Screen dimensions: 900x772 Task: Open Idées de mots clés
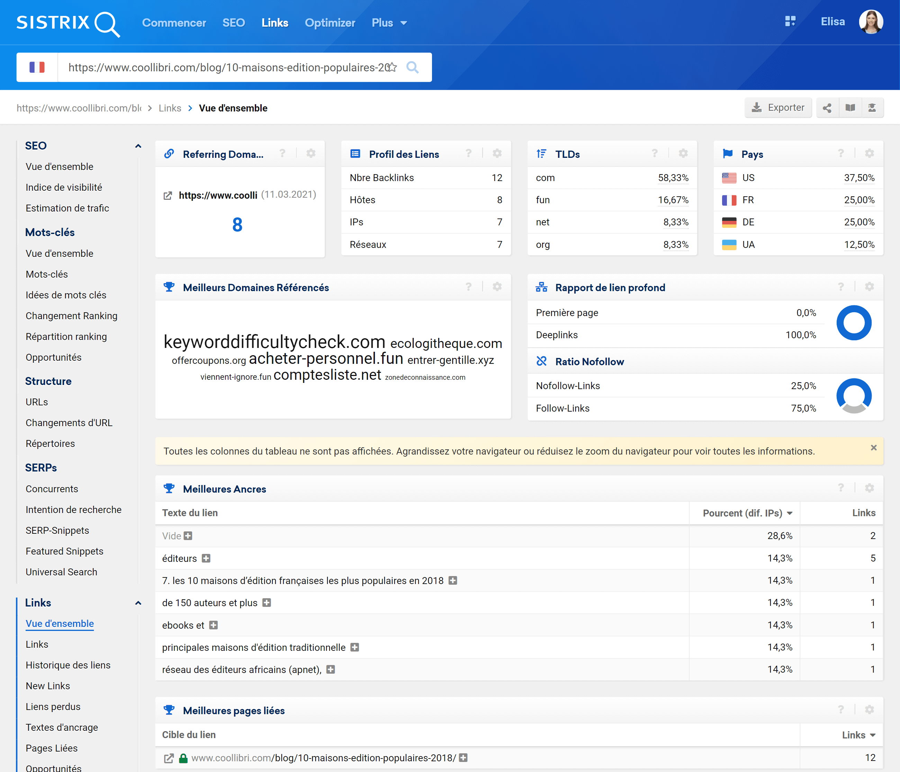pos(66,295)
